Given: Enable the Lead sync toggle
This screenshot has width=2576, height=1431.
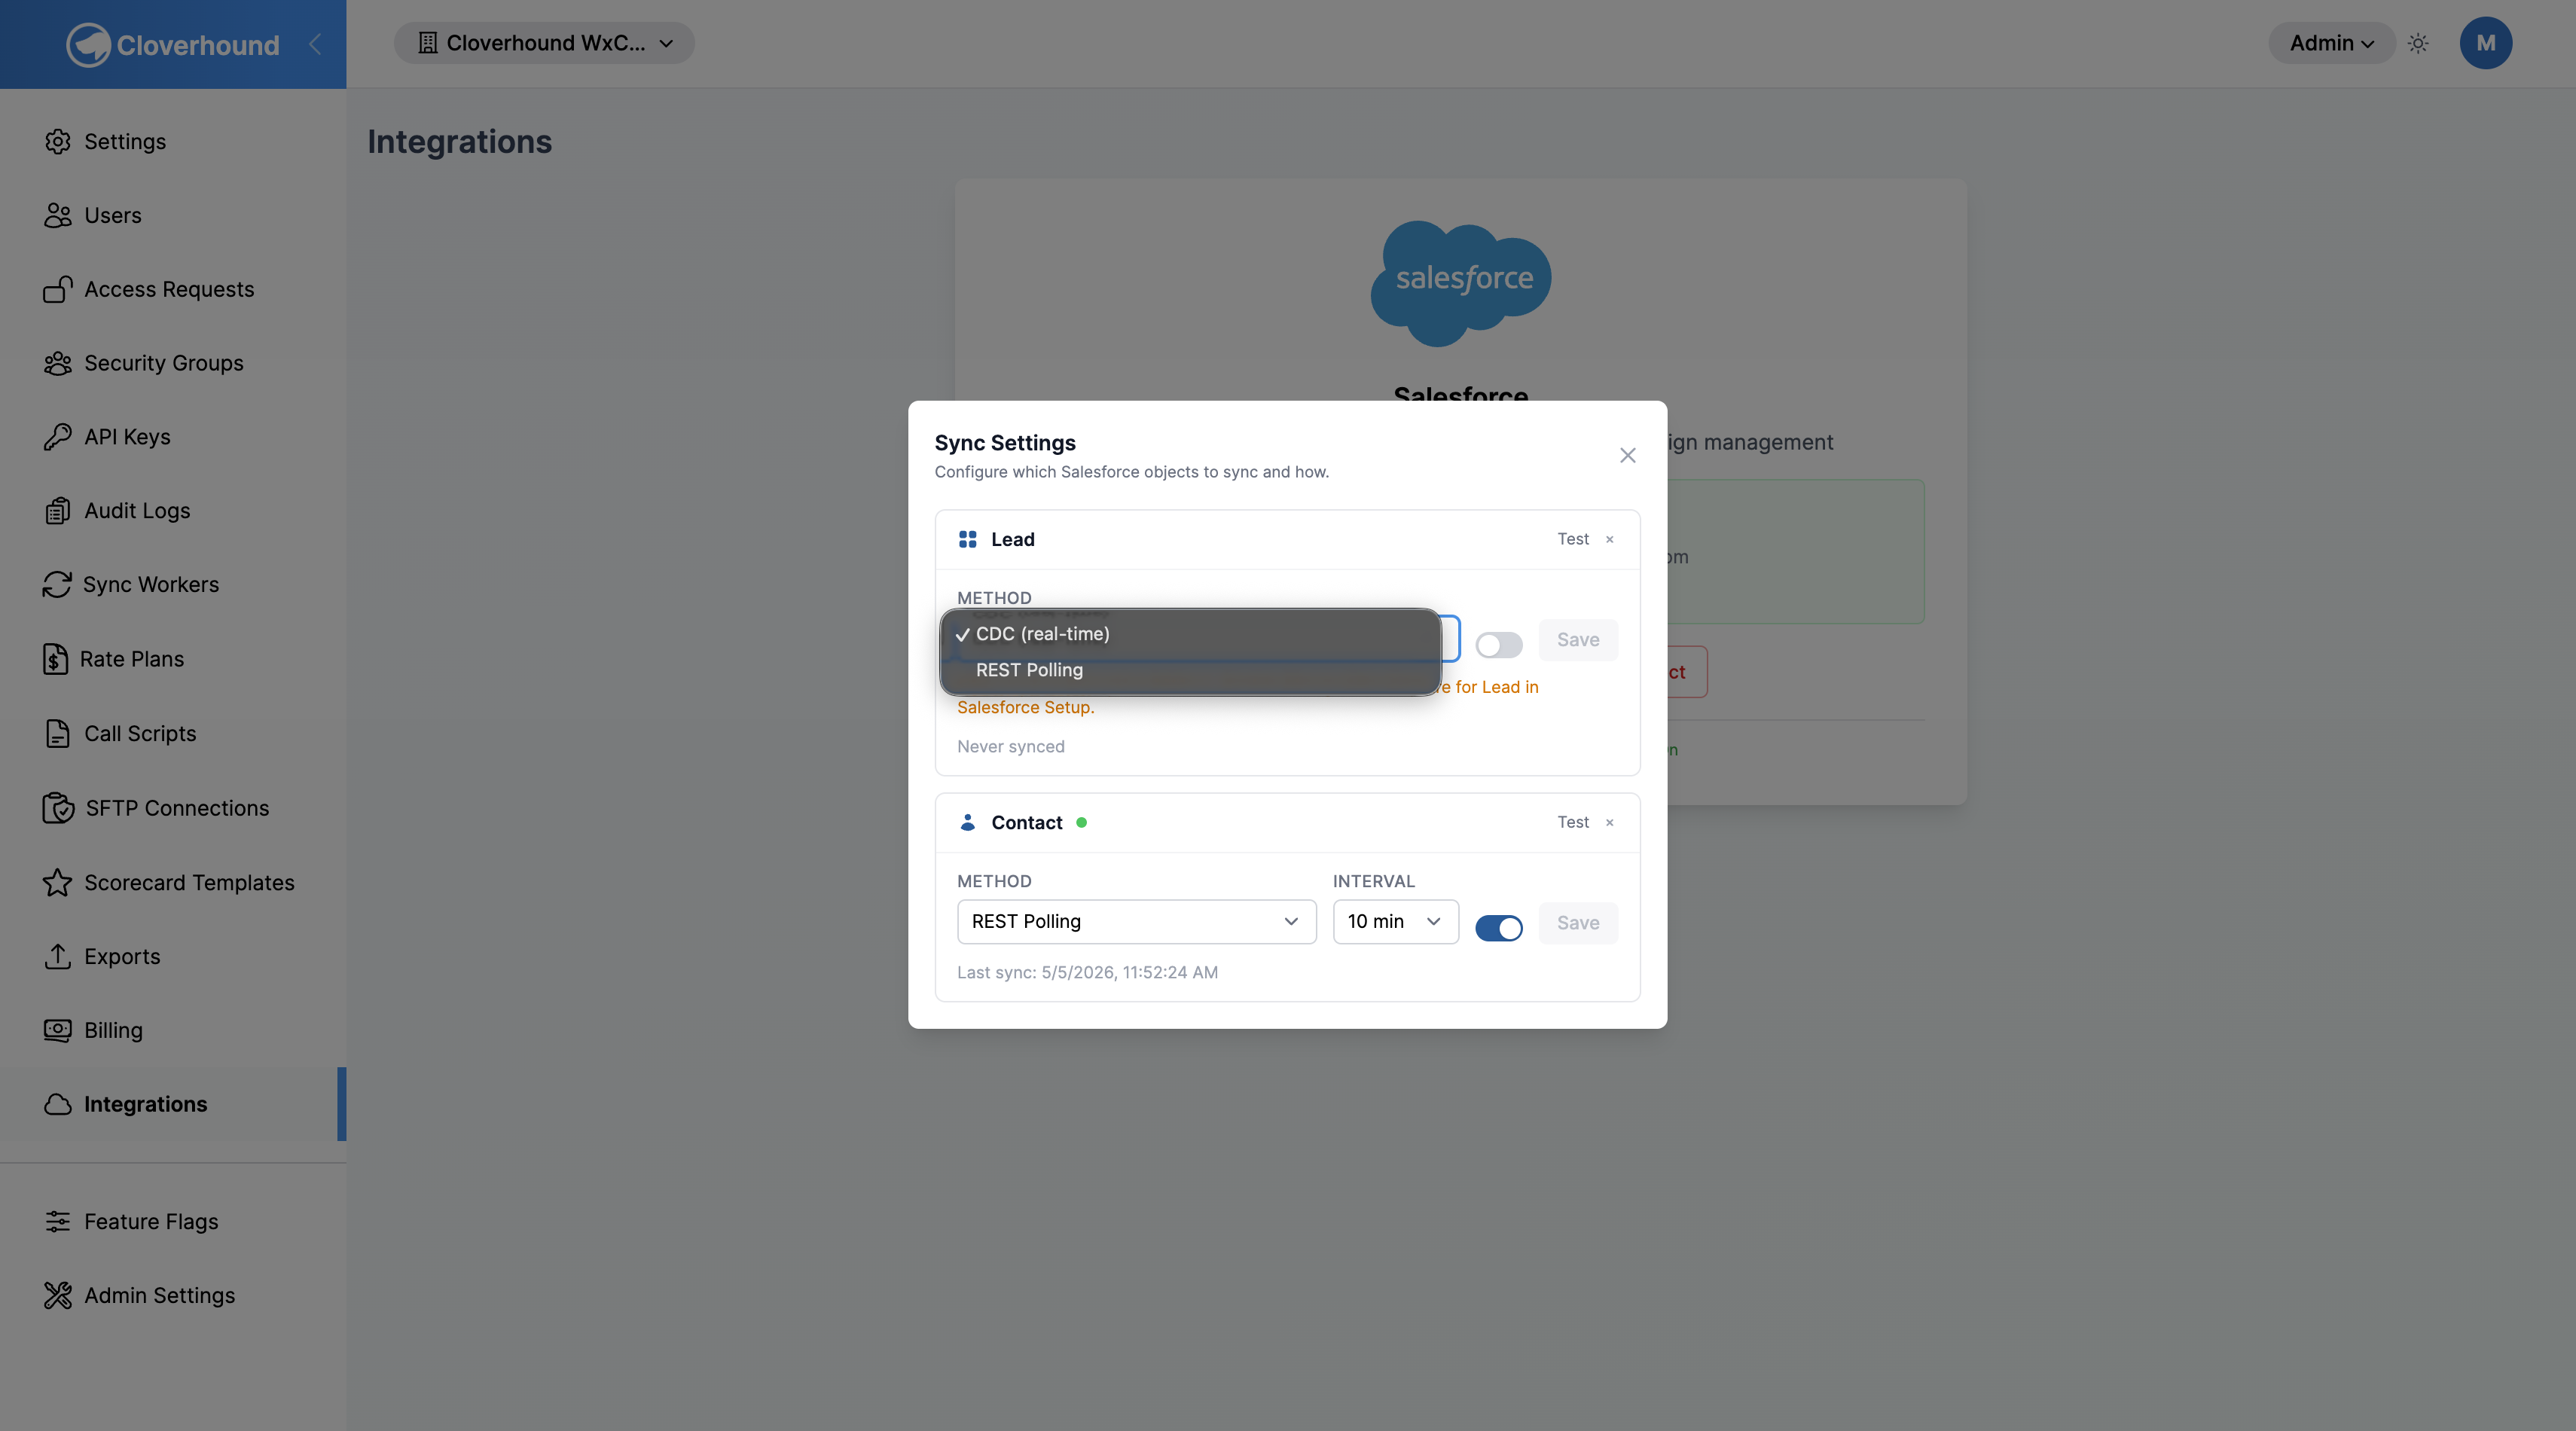Looking at the screenshot, I should pos(1499,645).
